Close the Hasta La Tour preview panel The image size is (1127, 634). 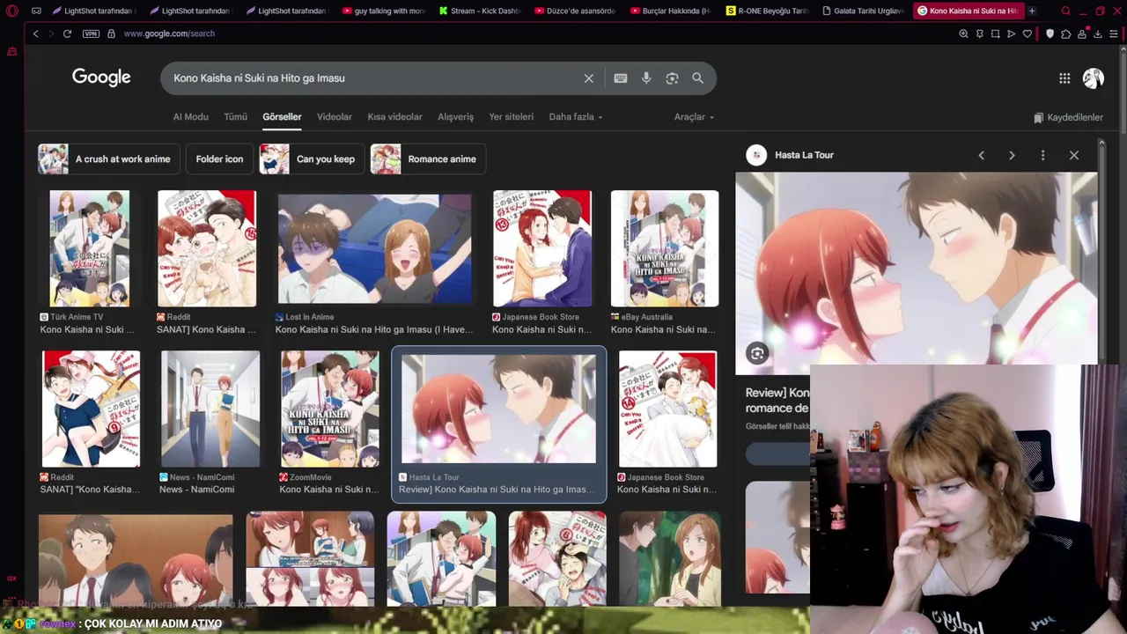click(1074, 155)
